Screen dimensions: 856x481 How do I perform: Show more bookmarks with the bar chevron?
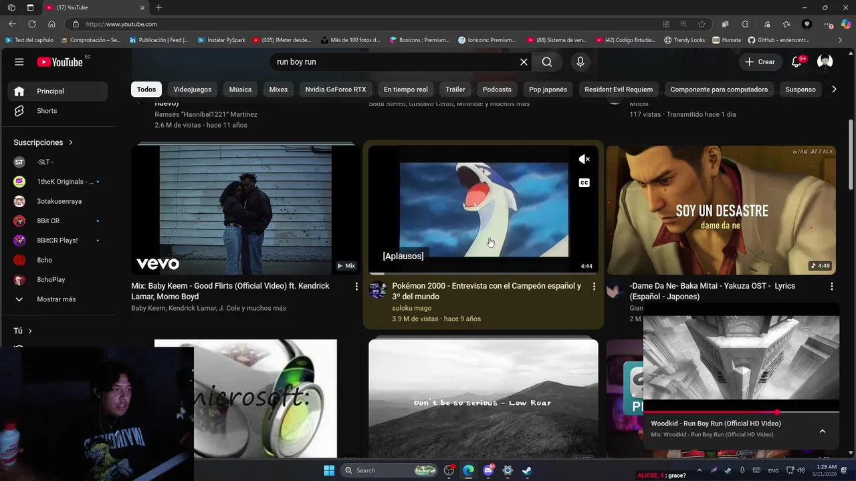coord(841,40)
